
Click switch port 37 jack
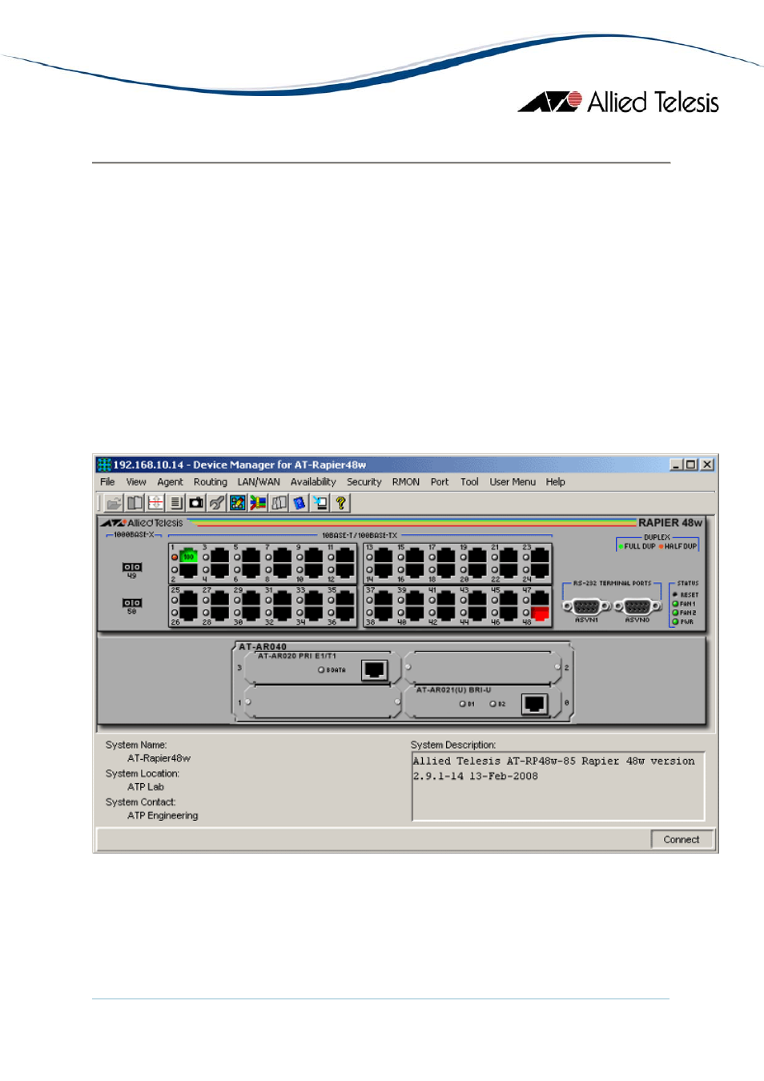tap(384, 597)
